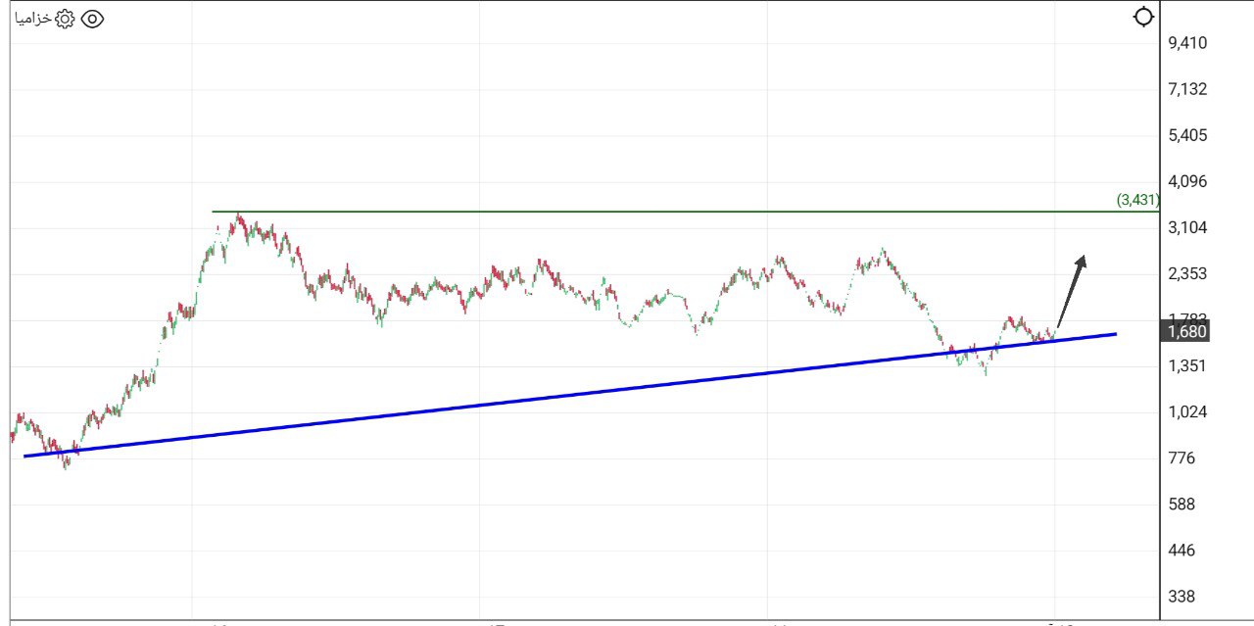Click the 9,410 price axis label
Screen dimensions: 1254x626
[1187, 43]
